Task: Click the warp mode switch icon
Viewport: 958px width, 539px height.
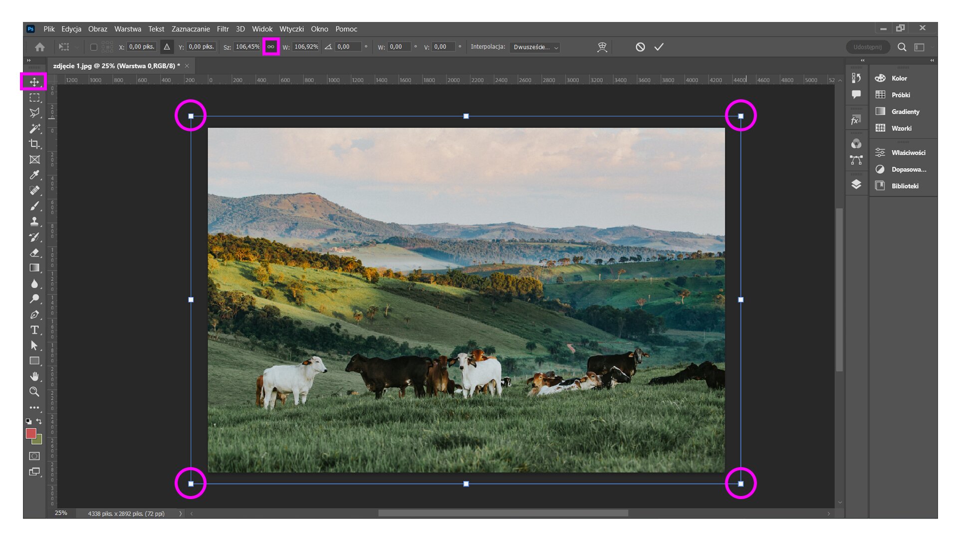Action: tap(602, 47)
